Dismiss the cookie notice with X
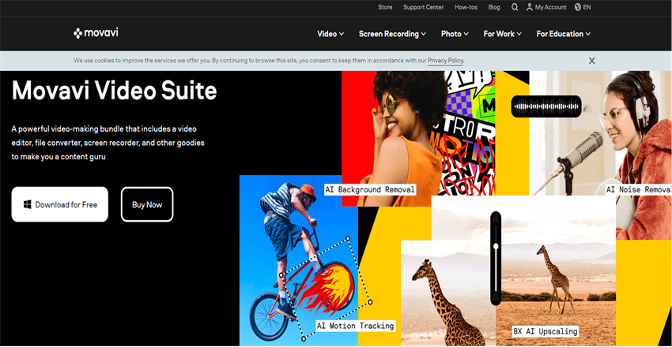 click(x=592, y=61)
